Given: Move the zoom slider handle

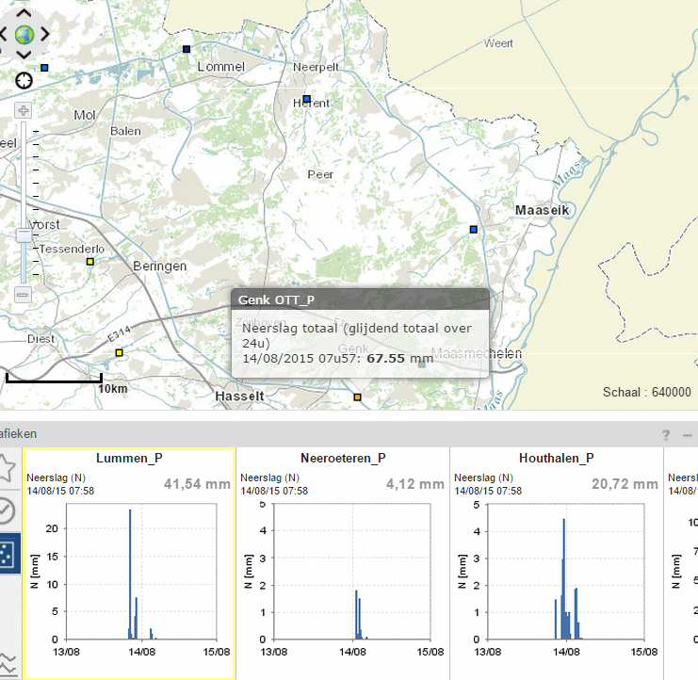Looking at the screenshot, I should point(24,235).
